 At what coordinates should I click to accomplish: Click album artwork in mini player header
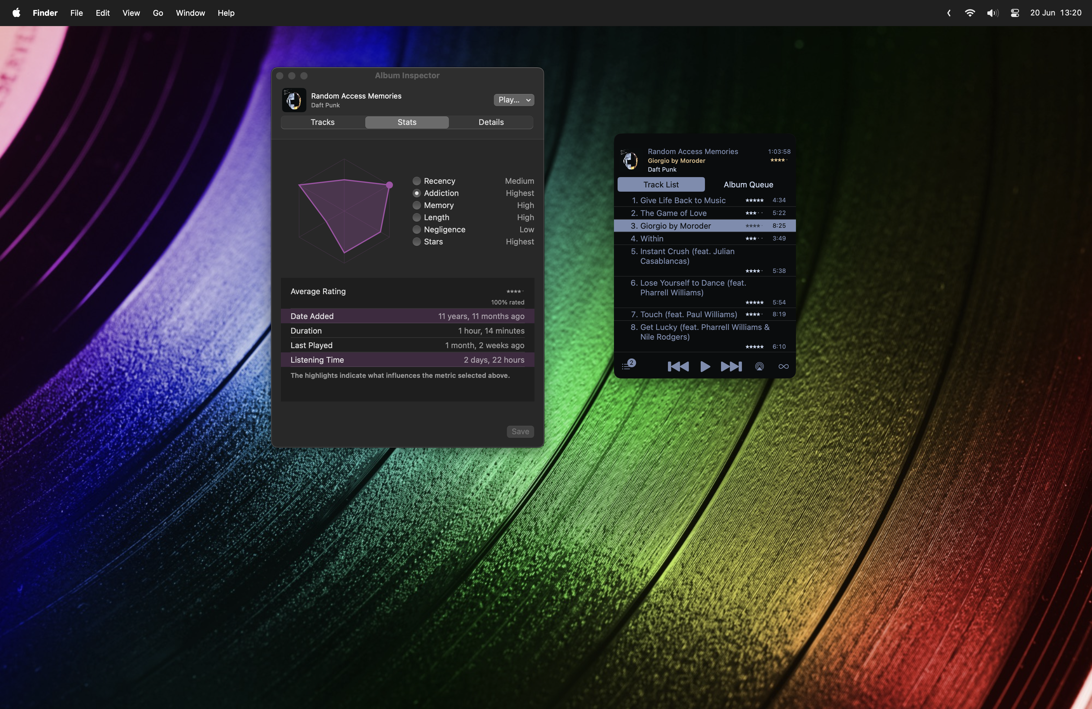point(630,160)
